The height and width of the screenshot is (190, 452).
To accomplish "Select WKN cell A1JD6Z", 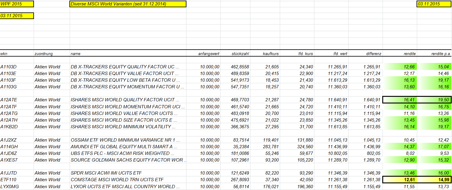I will pos(17,153).
